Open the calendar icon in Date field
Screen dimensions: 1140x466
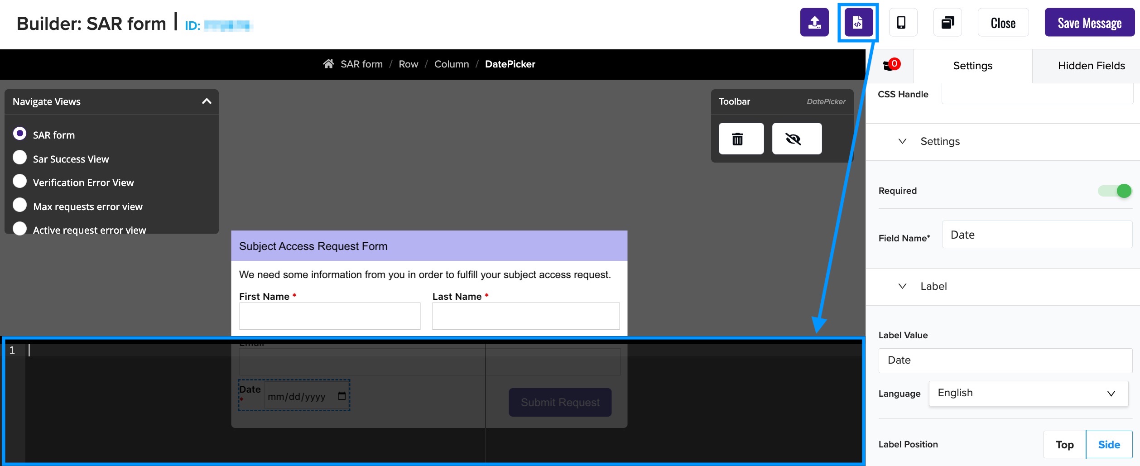342,396
